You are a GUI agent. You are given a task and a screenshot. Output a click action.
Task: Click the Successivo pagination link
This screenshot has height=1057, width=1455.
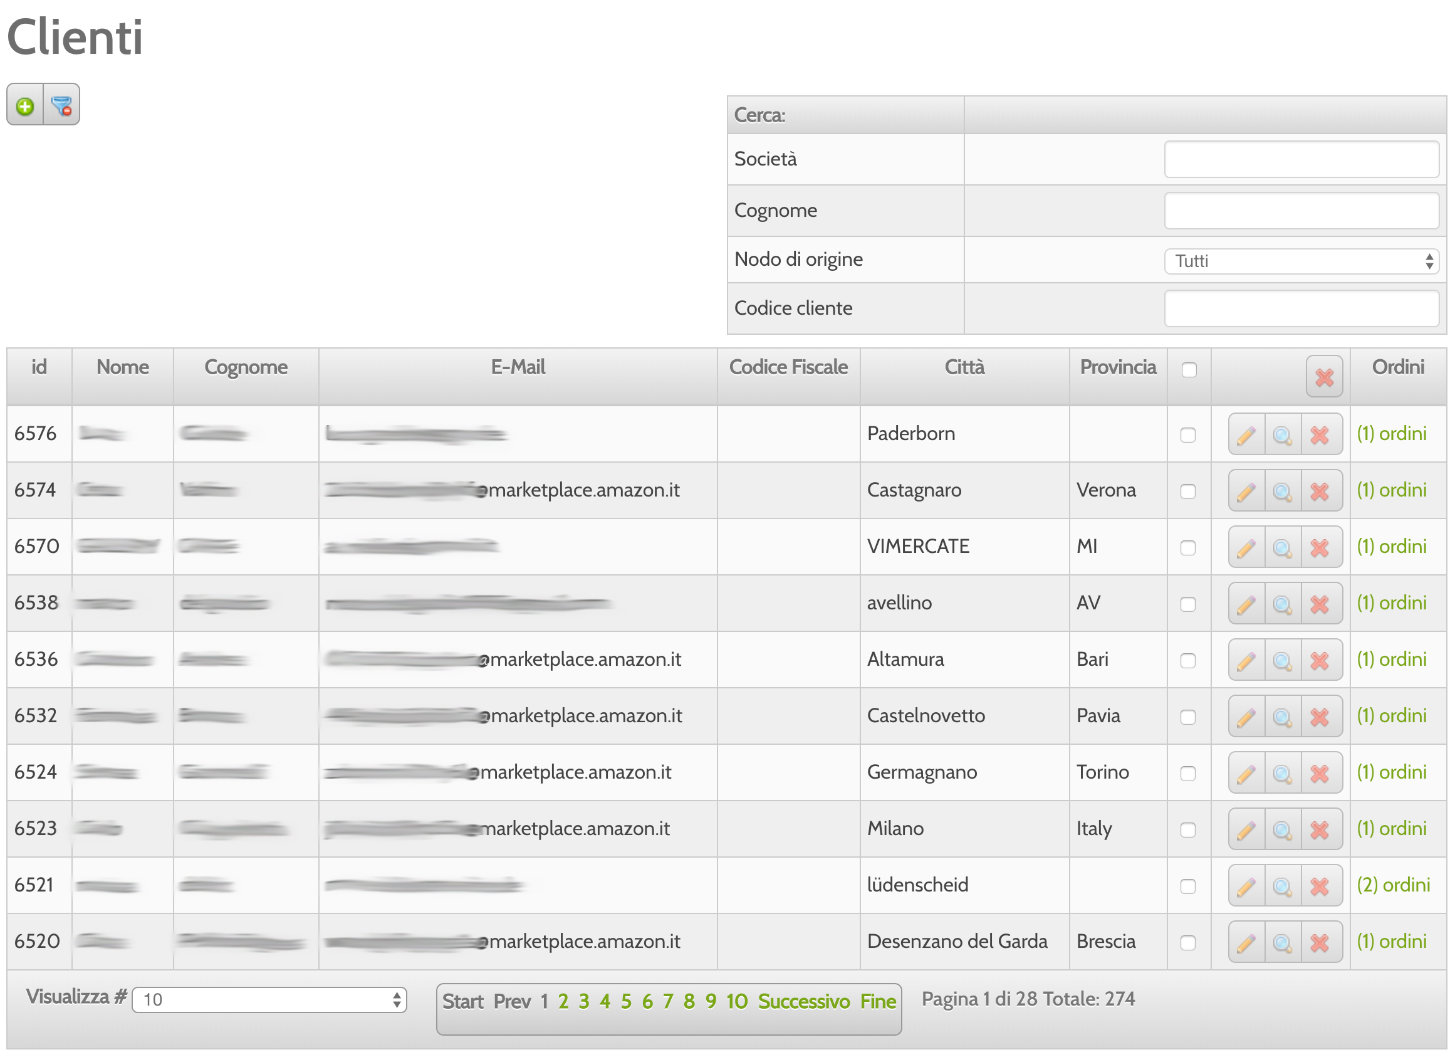click(805, 1001)
